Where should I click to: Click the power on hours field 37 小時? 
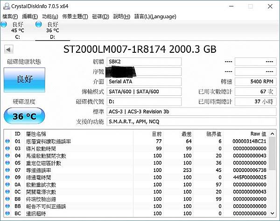pyautogui.click(x=256, y=102)
